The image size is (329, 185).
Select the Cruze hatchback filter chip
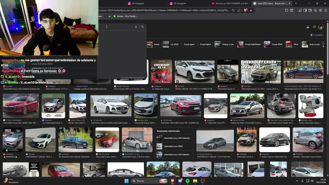click(x=249, y=44)
